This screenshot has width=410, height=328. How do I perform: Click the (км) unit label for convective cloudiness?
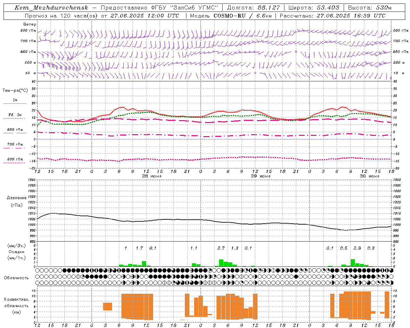16,312
